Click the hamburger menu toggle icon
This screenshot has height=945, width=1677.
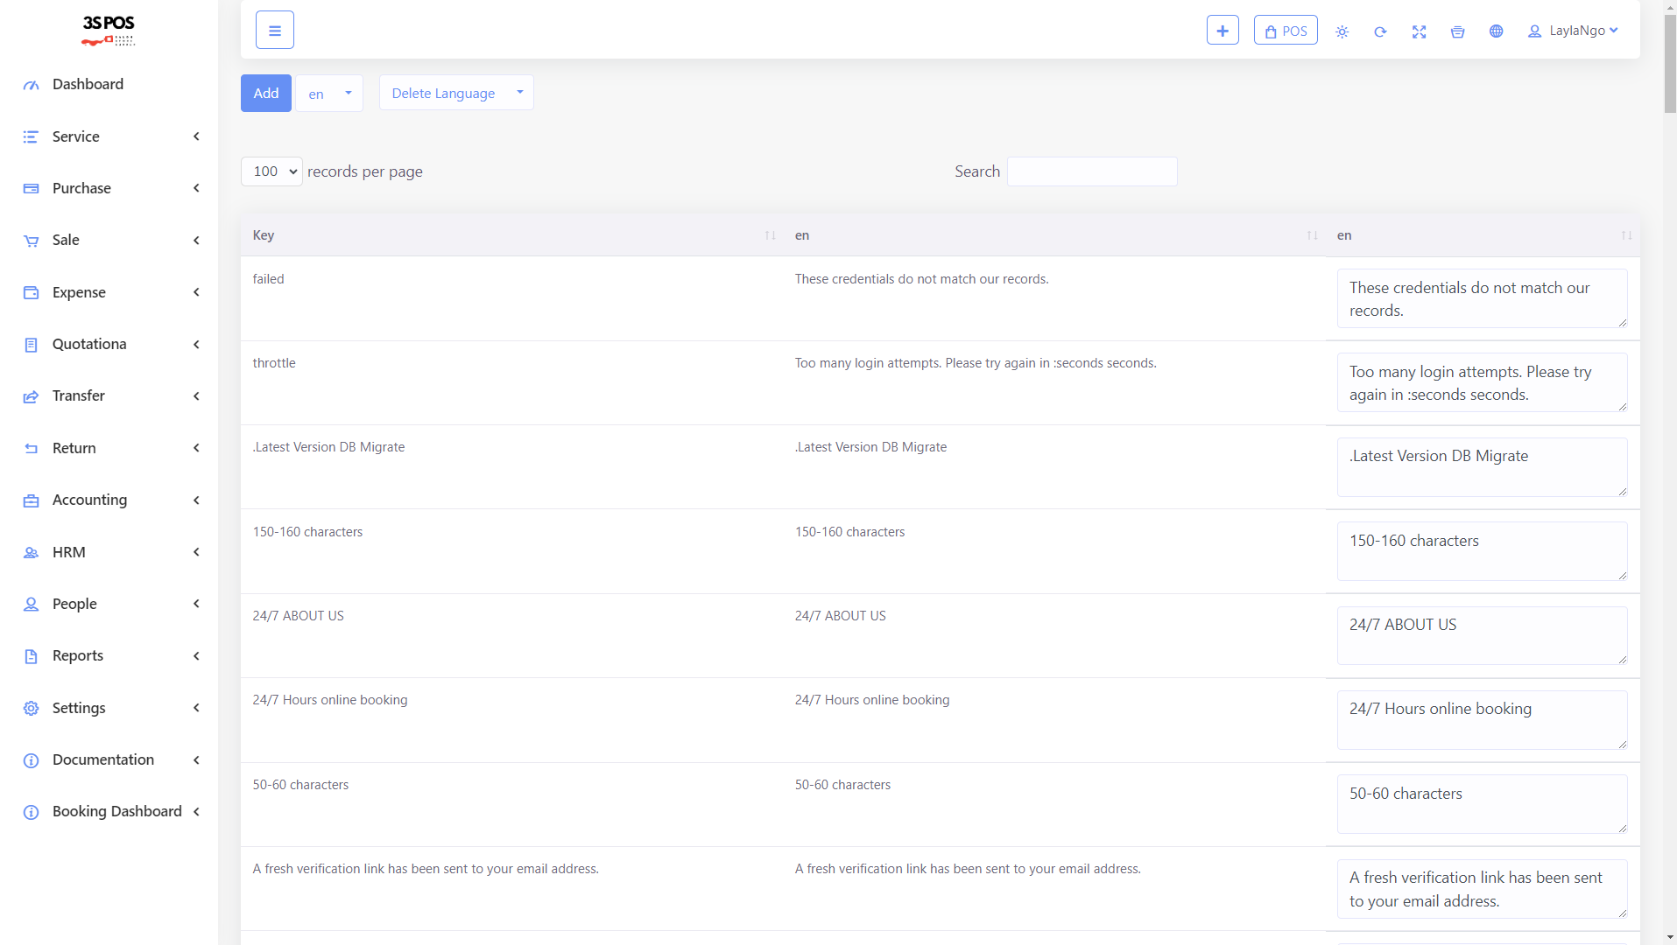[274, 31]
